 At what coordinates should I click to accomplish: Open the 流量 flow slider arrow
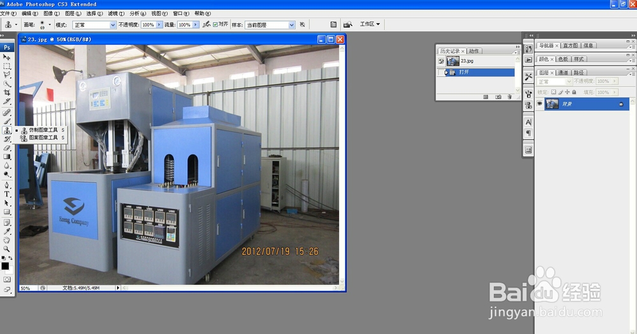(196, 25)
